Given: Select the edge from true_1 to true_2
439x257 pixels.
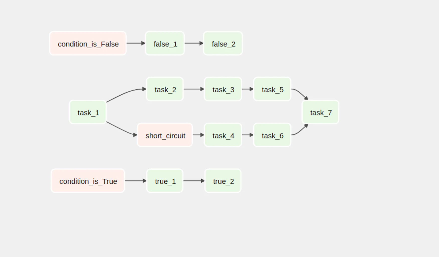Looking at the screenshot, I should [193, 181].
